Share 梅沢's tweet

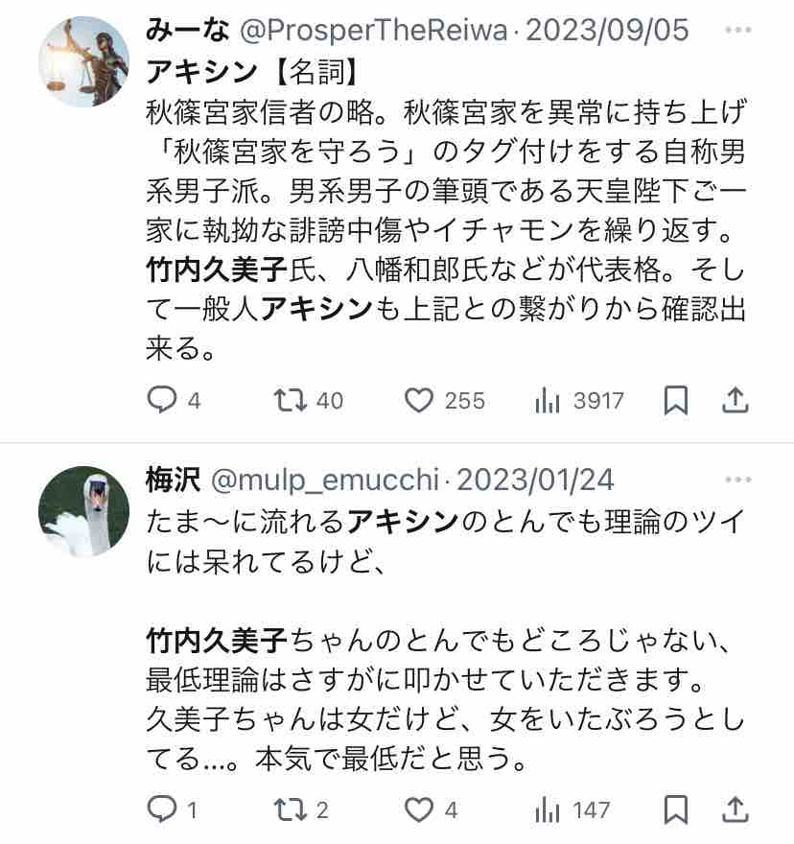[736, 810]
